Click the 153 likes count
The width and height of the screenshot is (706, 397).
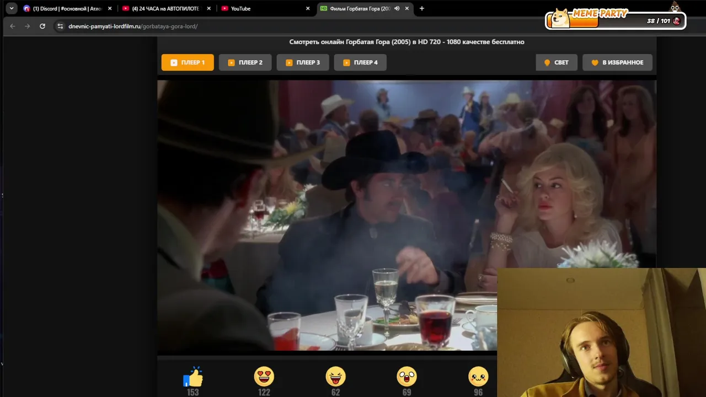click(x=192, y=392)
